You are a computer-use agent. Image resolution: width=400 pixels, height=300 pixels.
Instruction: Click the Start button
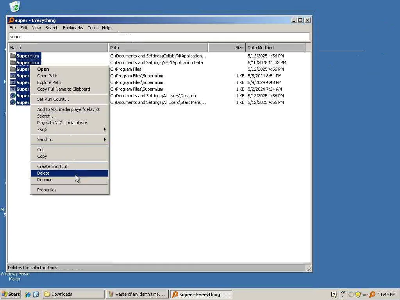[11, 294]
